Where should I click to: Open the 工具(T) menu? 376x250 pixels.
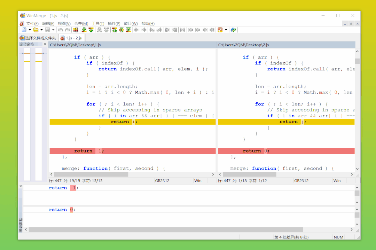[98, 24]
